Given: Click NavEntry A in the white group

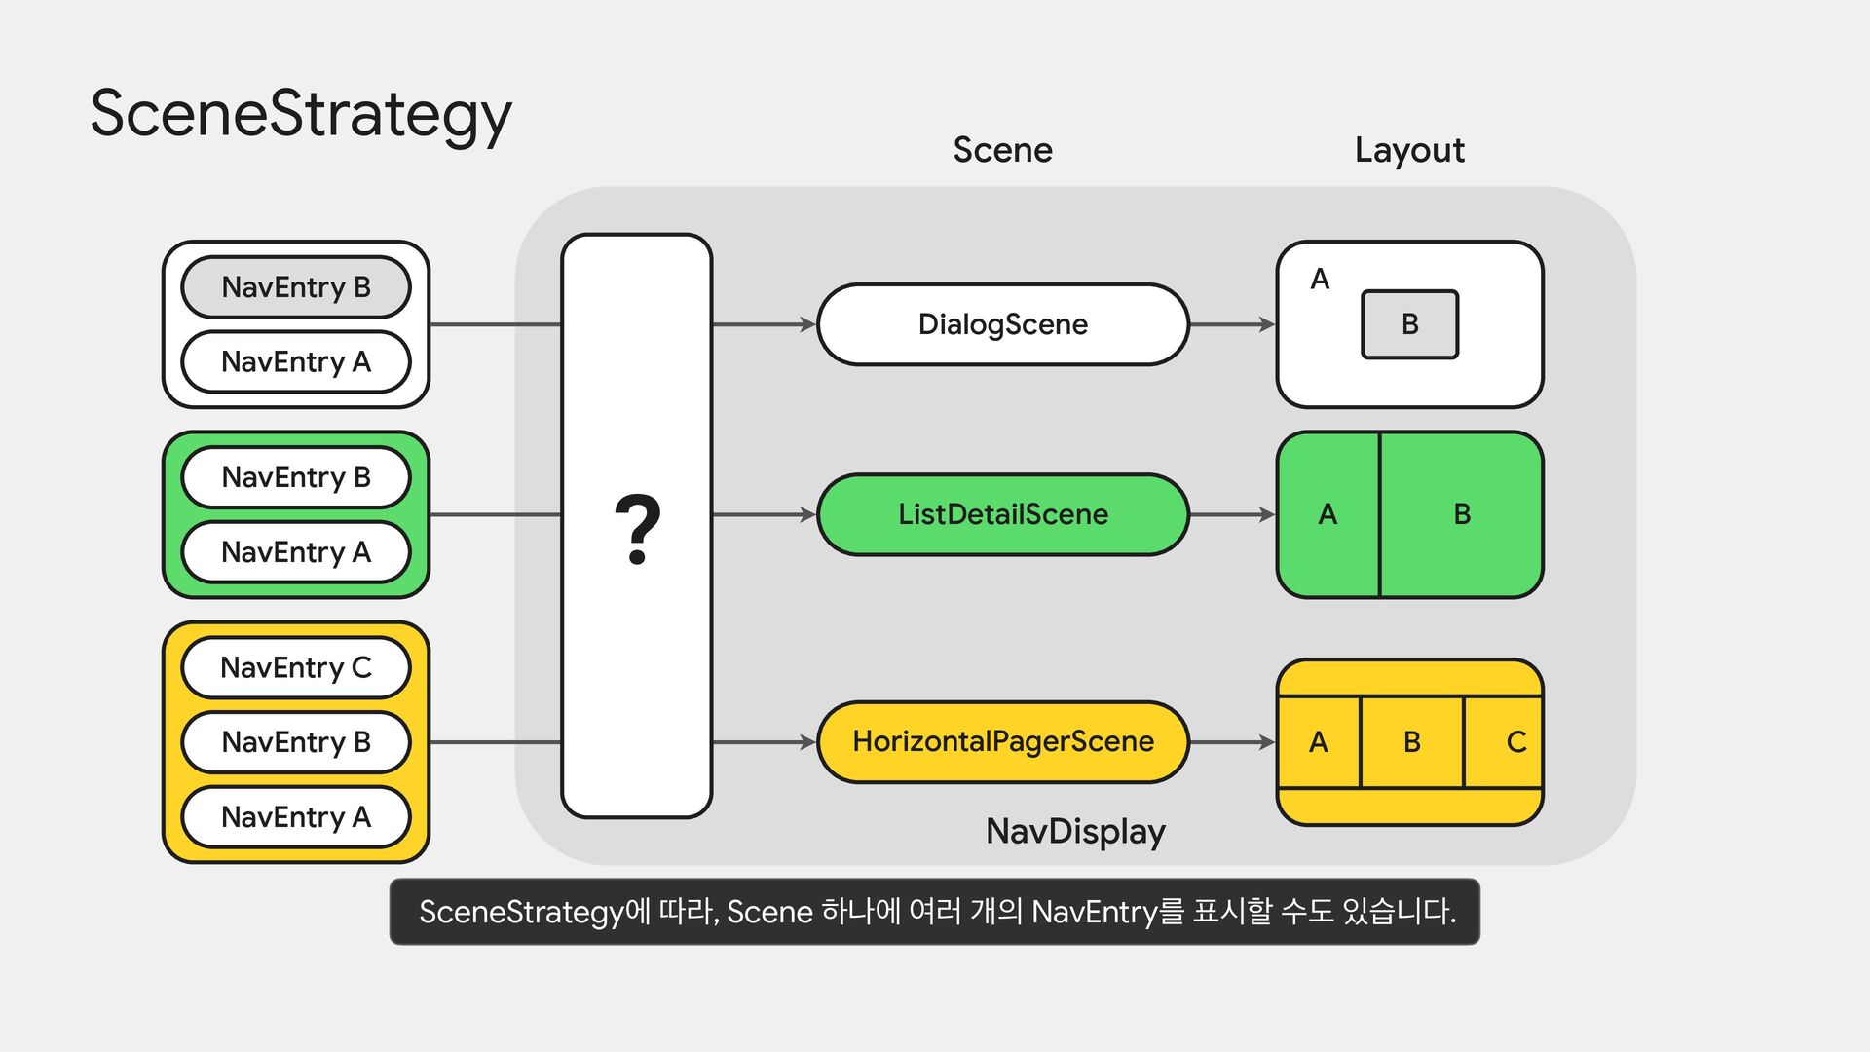Looking at the screenshot, I should (x=296, y=362).
